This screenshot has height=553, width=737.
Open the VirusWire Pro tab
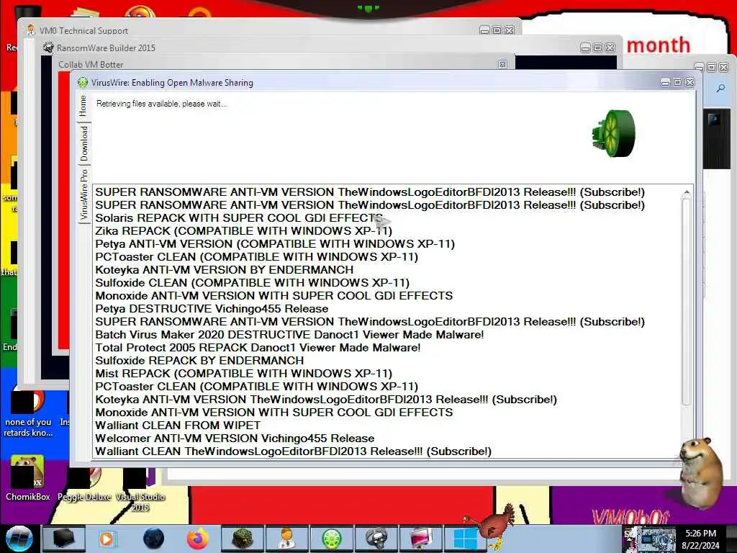83,194
